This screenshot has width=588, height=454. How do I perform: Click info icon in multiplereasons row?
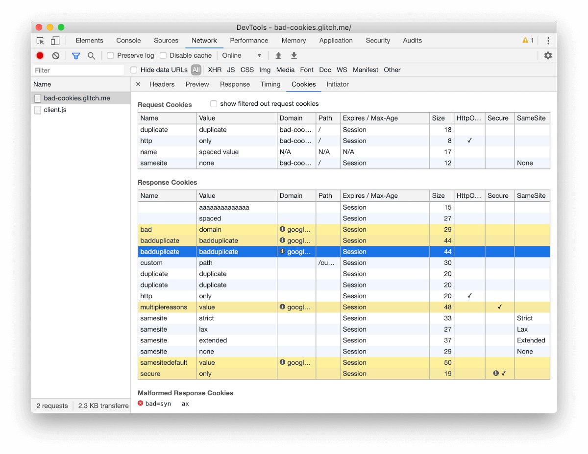point(282,307)
